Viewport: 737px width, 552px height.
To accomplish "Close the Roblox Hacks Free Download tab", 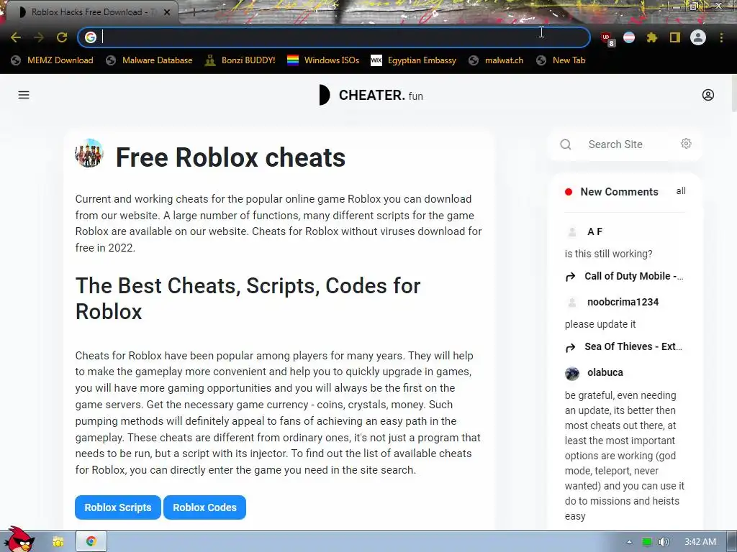I will [167, 12].
